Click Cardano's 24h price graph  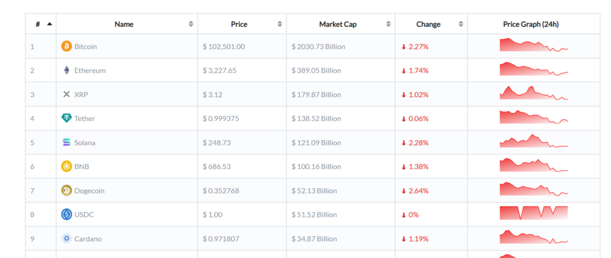(x=534, y=237)
